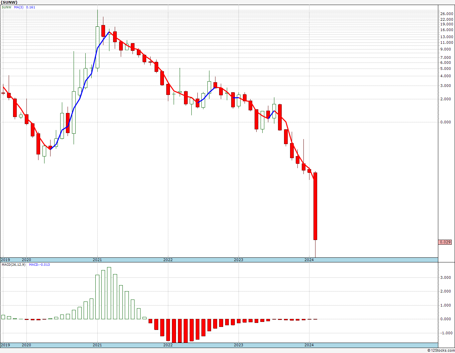Click the highlighted 0.029 last price tag
This screenshot has width=455, height=353.
[445, 242]
